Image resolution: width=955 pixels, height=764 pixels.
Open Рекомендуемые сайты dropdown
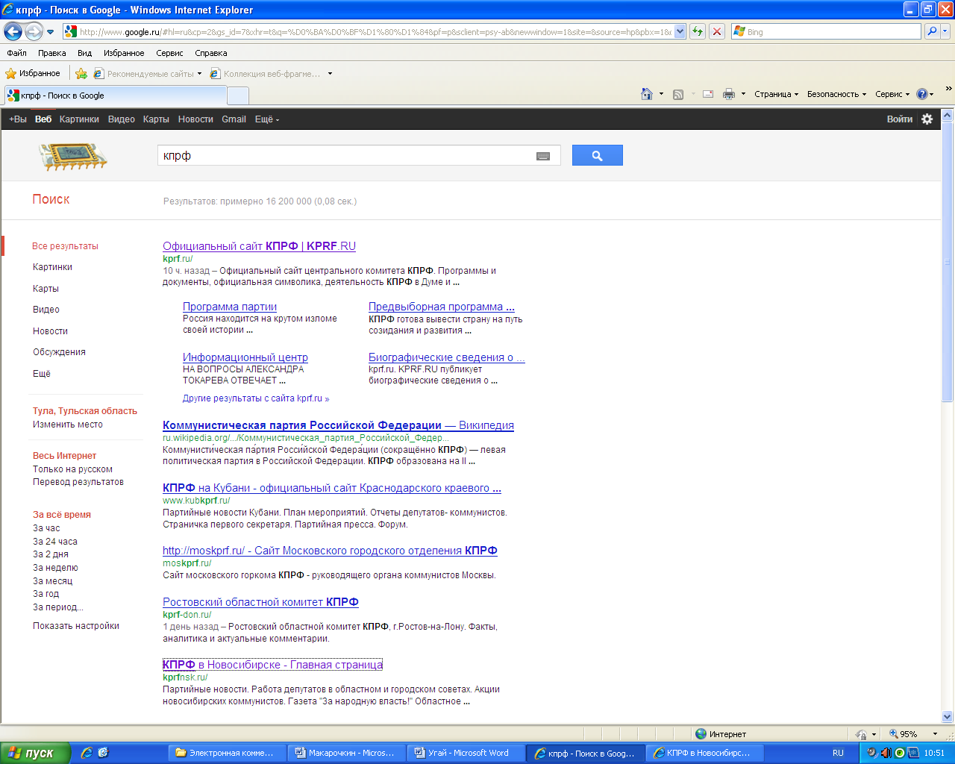point(148,73)
